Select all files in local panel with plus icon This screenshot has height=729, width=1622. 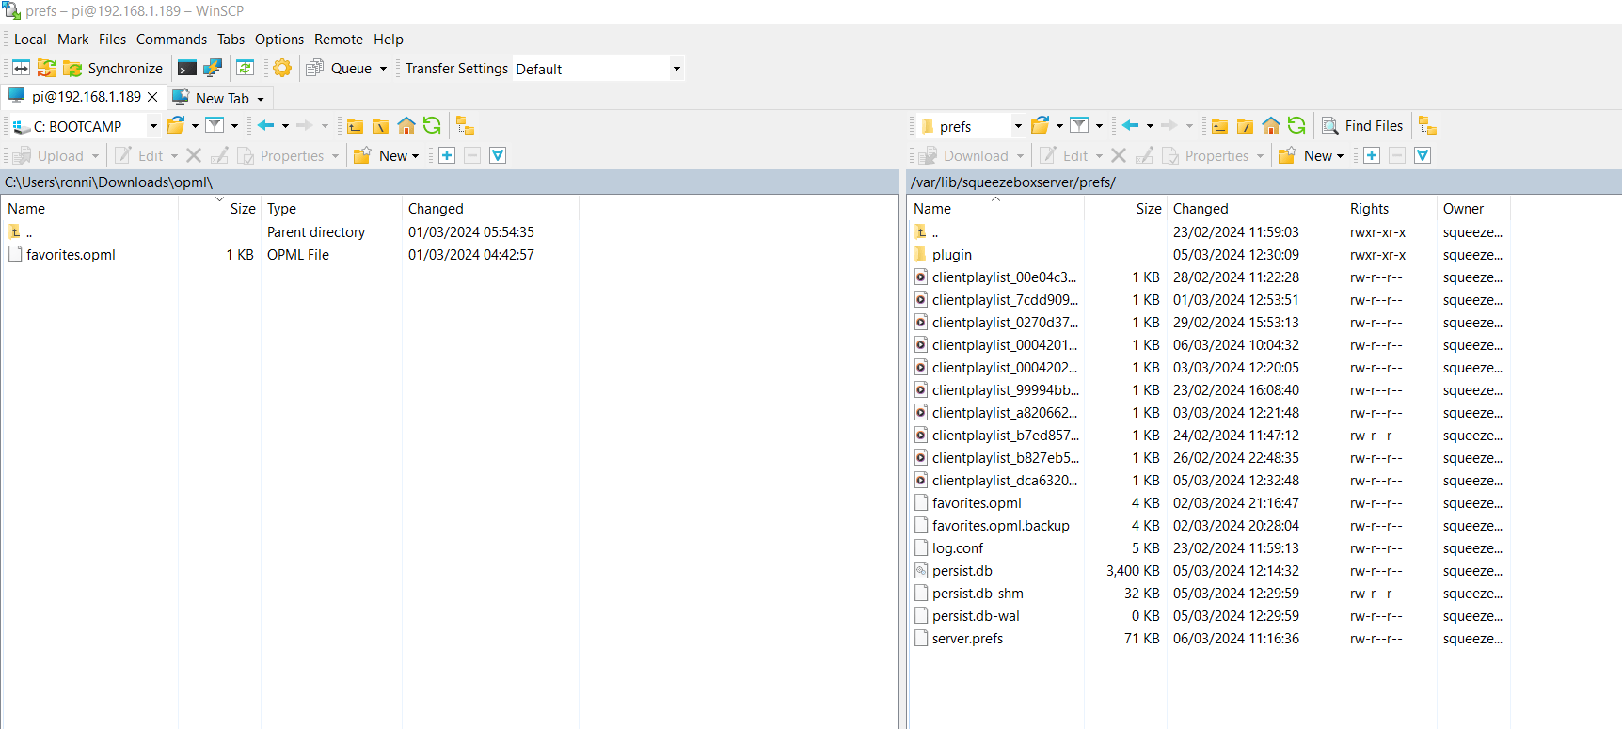tap(447, 156)
